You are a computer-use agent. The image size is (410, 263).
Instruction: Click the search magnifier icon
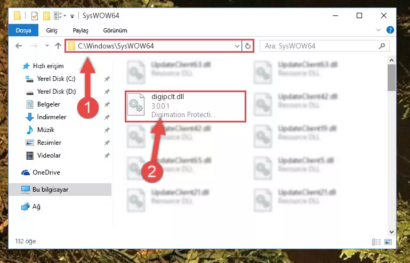(x=382, y=46)
